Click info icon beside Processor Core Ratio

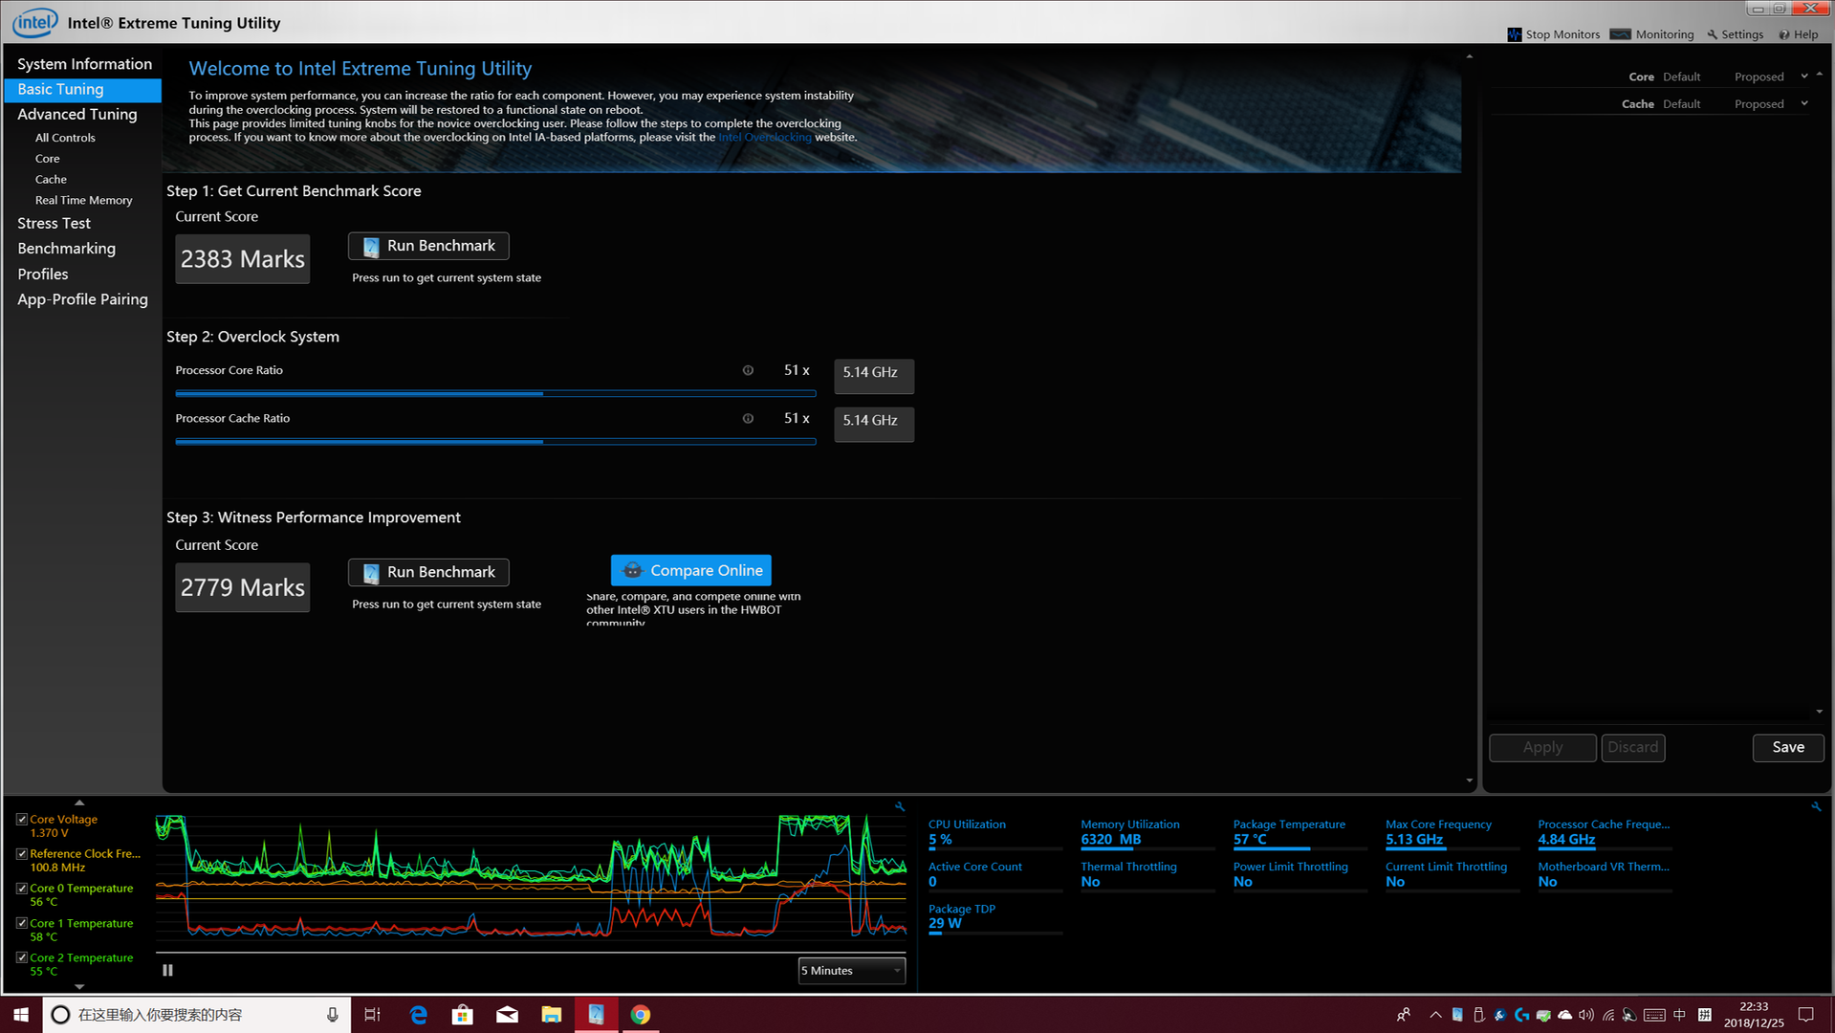(748, 370)
